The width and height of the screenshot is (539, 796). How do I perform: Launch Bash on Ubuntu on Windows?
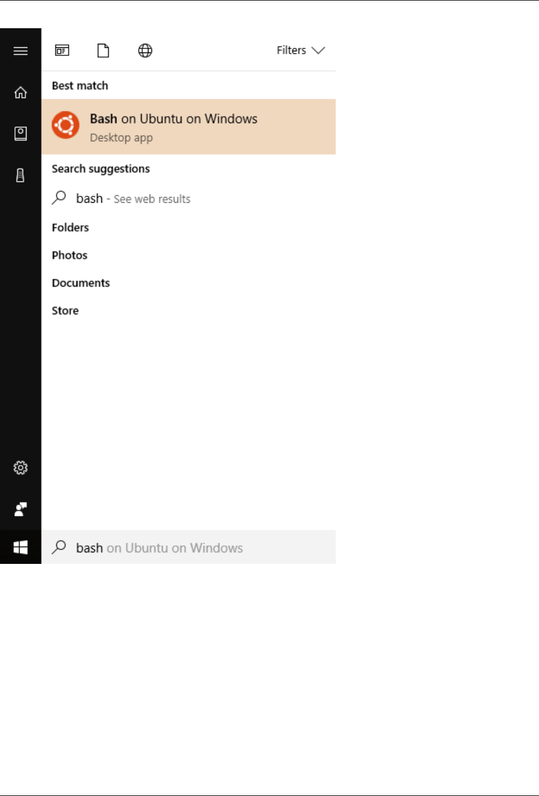(x=188, y=127)
